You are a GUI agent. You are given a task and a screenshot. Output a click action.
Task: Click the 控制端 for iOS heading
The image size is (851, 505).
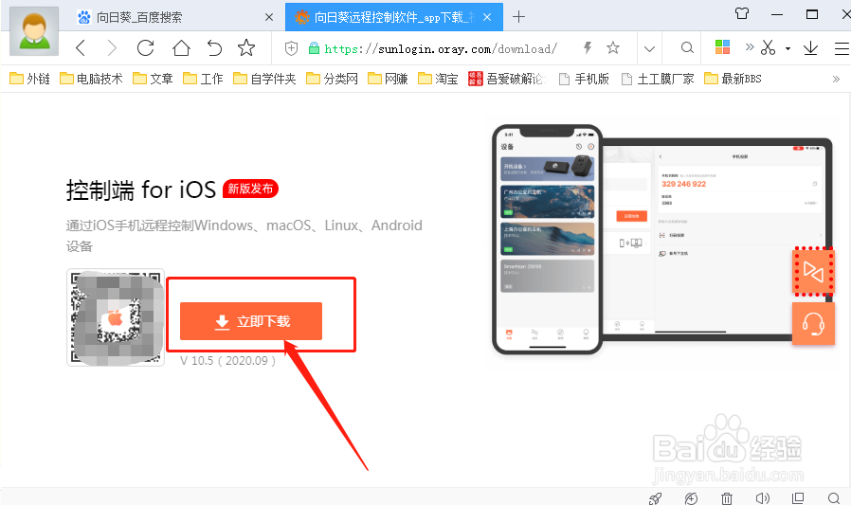pyautogui.click(x=141, y=189)
